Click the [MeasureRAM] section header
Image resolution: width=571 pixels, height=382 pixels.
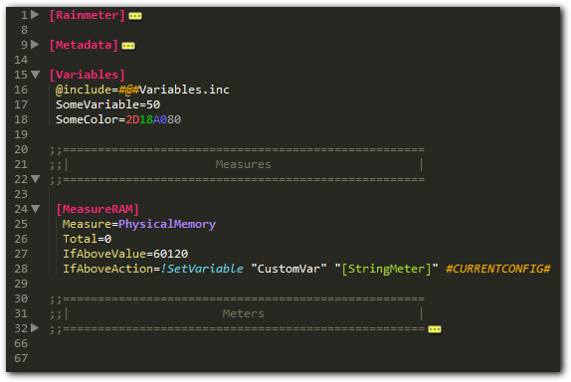pos(97,209)
